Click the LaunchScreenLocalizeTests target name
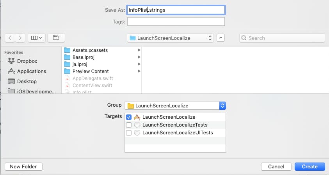The height and width of the screenshot is (175, 329). tap(175, 125)
